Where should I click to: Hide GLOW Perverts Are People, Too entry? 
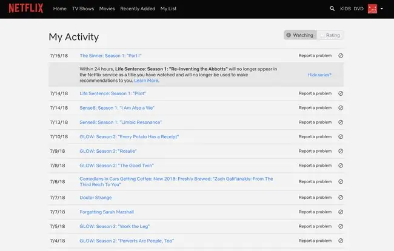click(x=341, y=241)
